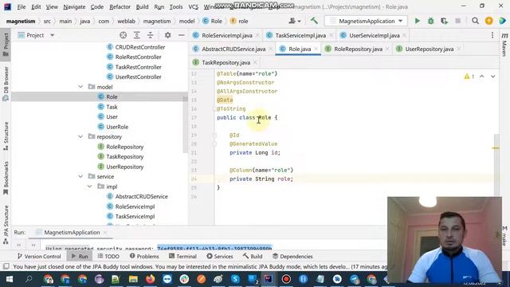This screenshot has height=287, width=510.
Task: Open the Refactor menu
Action: tap(120, 7)
